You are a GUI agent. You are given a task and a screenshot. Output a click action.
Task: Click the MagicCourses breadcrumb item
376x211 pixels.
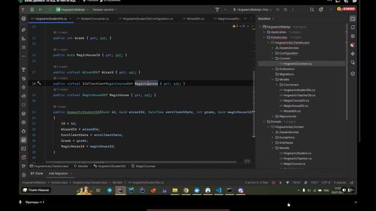pyautogui.click(x=143, y=166)
